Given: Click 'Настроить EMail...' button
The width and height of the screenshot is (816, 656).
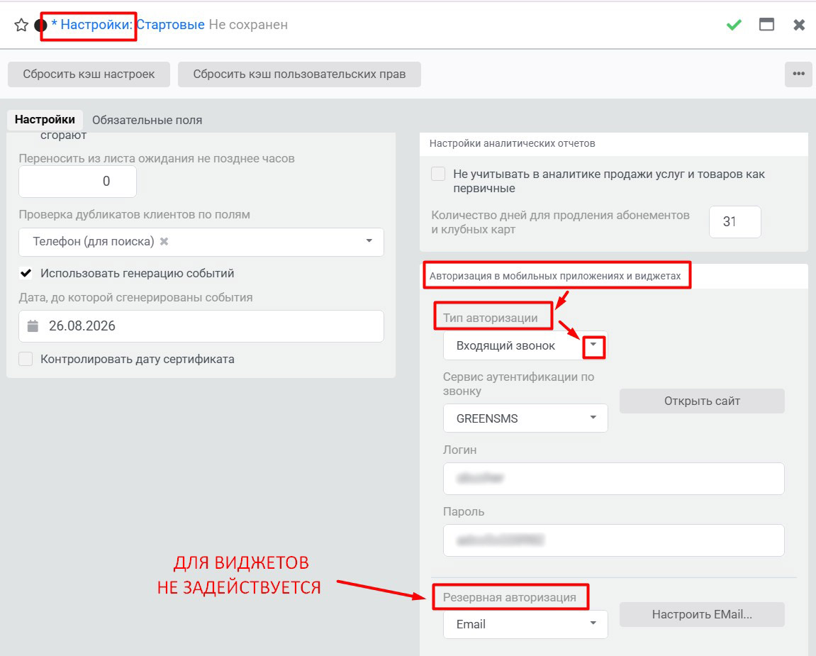Looking at the screenshot, I should (x=702, y=614).
